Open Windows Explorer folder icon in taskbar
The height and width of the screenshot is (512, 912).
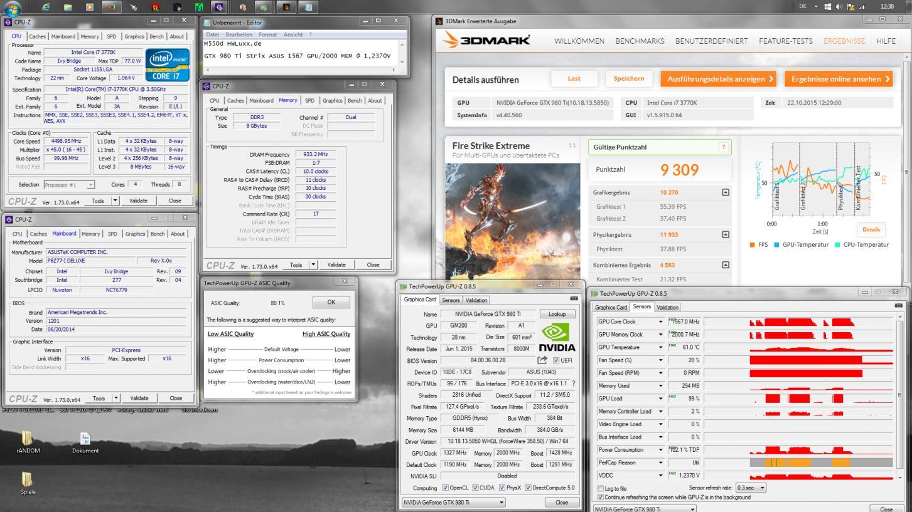[68, 7]
